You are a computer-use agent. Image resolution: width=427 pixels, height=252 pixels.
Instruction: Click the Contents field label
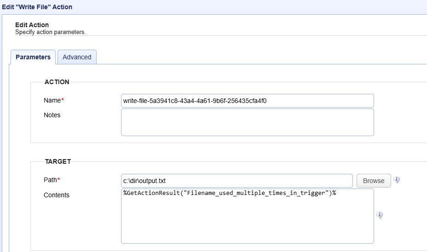[57, 195]
